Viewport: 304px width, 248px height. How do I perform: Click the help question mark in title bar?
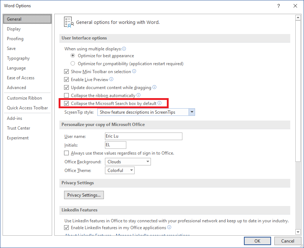[x=279, y=6]
